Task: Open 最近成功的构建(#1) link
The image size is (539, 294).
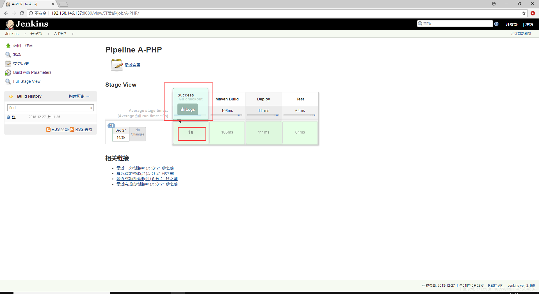Action: click(147, 179)
